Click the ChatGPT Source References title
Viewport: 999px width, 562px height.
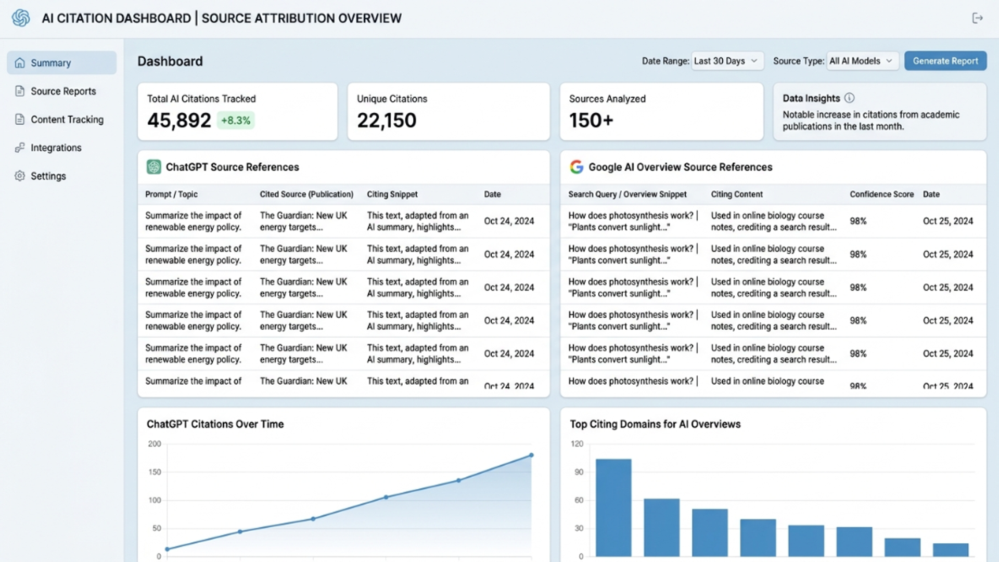pyautogui.click(x=232, y=167)
